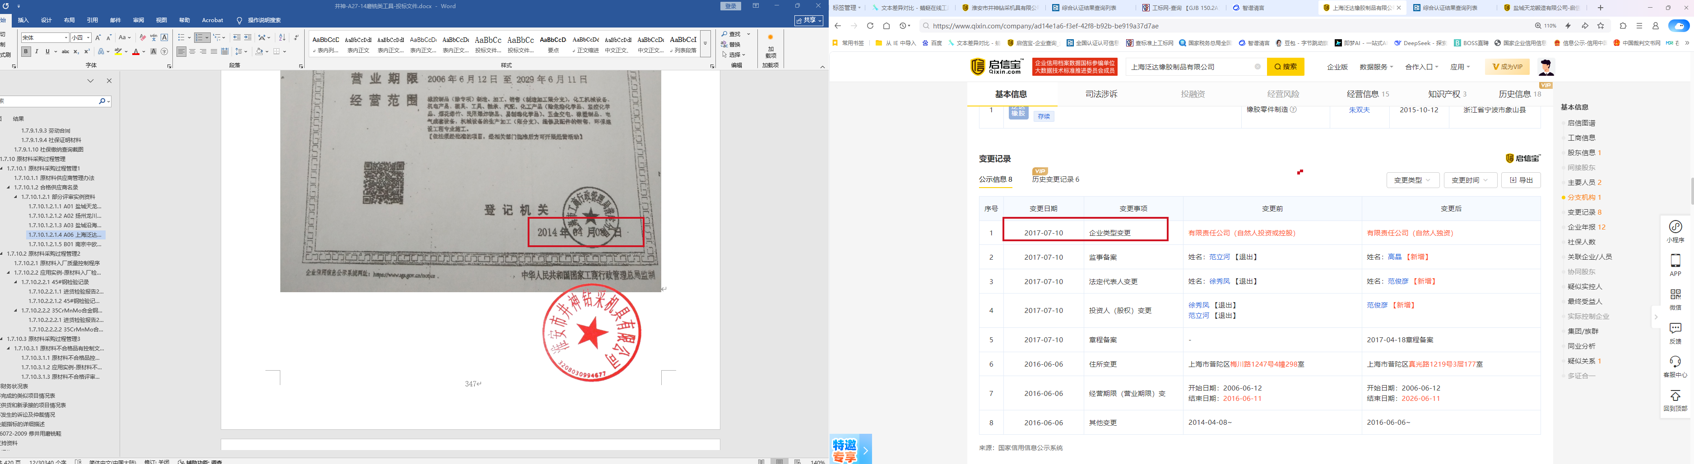Viewport: 1694px width, 464px height.
Task: Sort paragraph content A to Z
Action: pyautogui.click(x=283, y=37)
